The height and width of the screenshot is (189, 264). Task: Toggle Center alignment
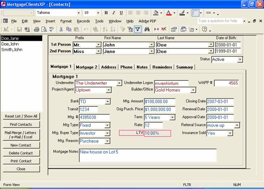point(138,13)
